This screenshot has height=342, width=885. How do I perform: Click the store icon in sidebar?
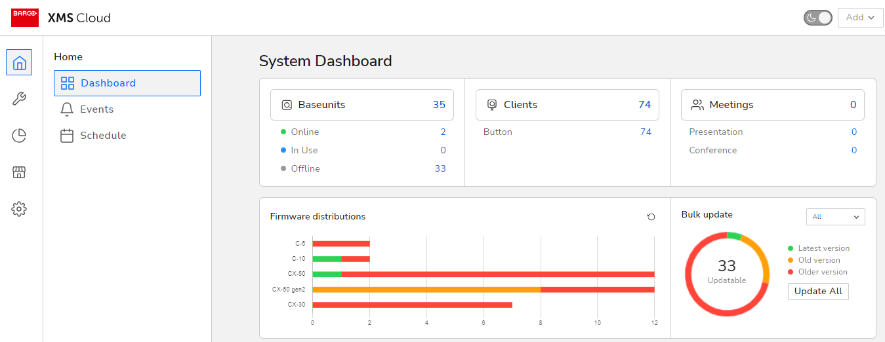[19, 172]
